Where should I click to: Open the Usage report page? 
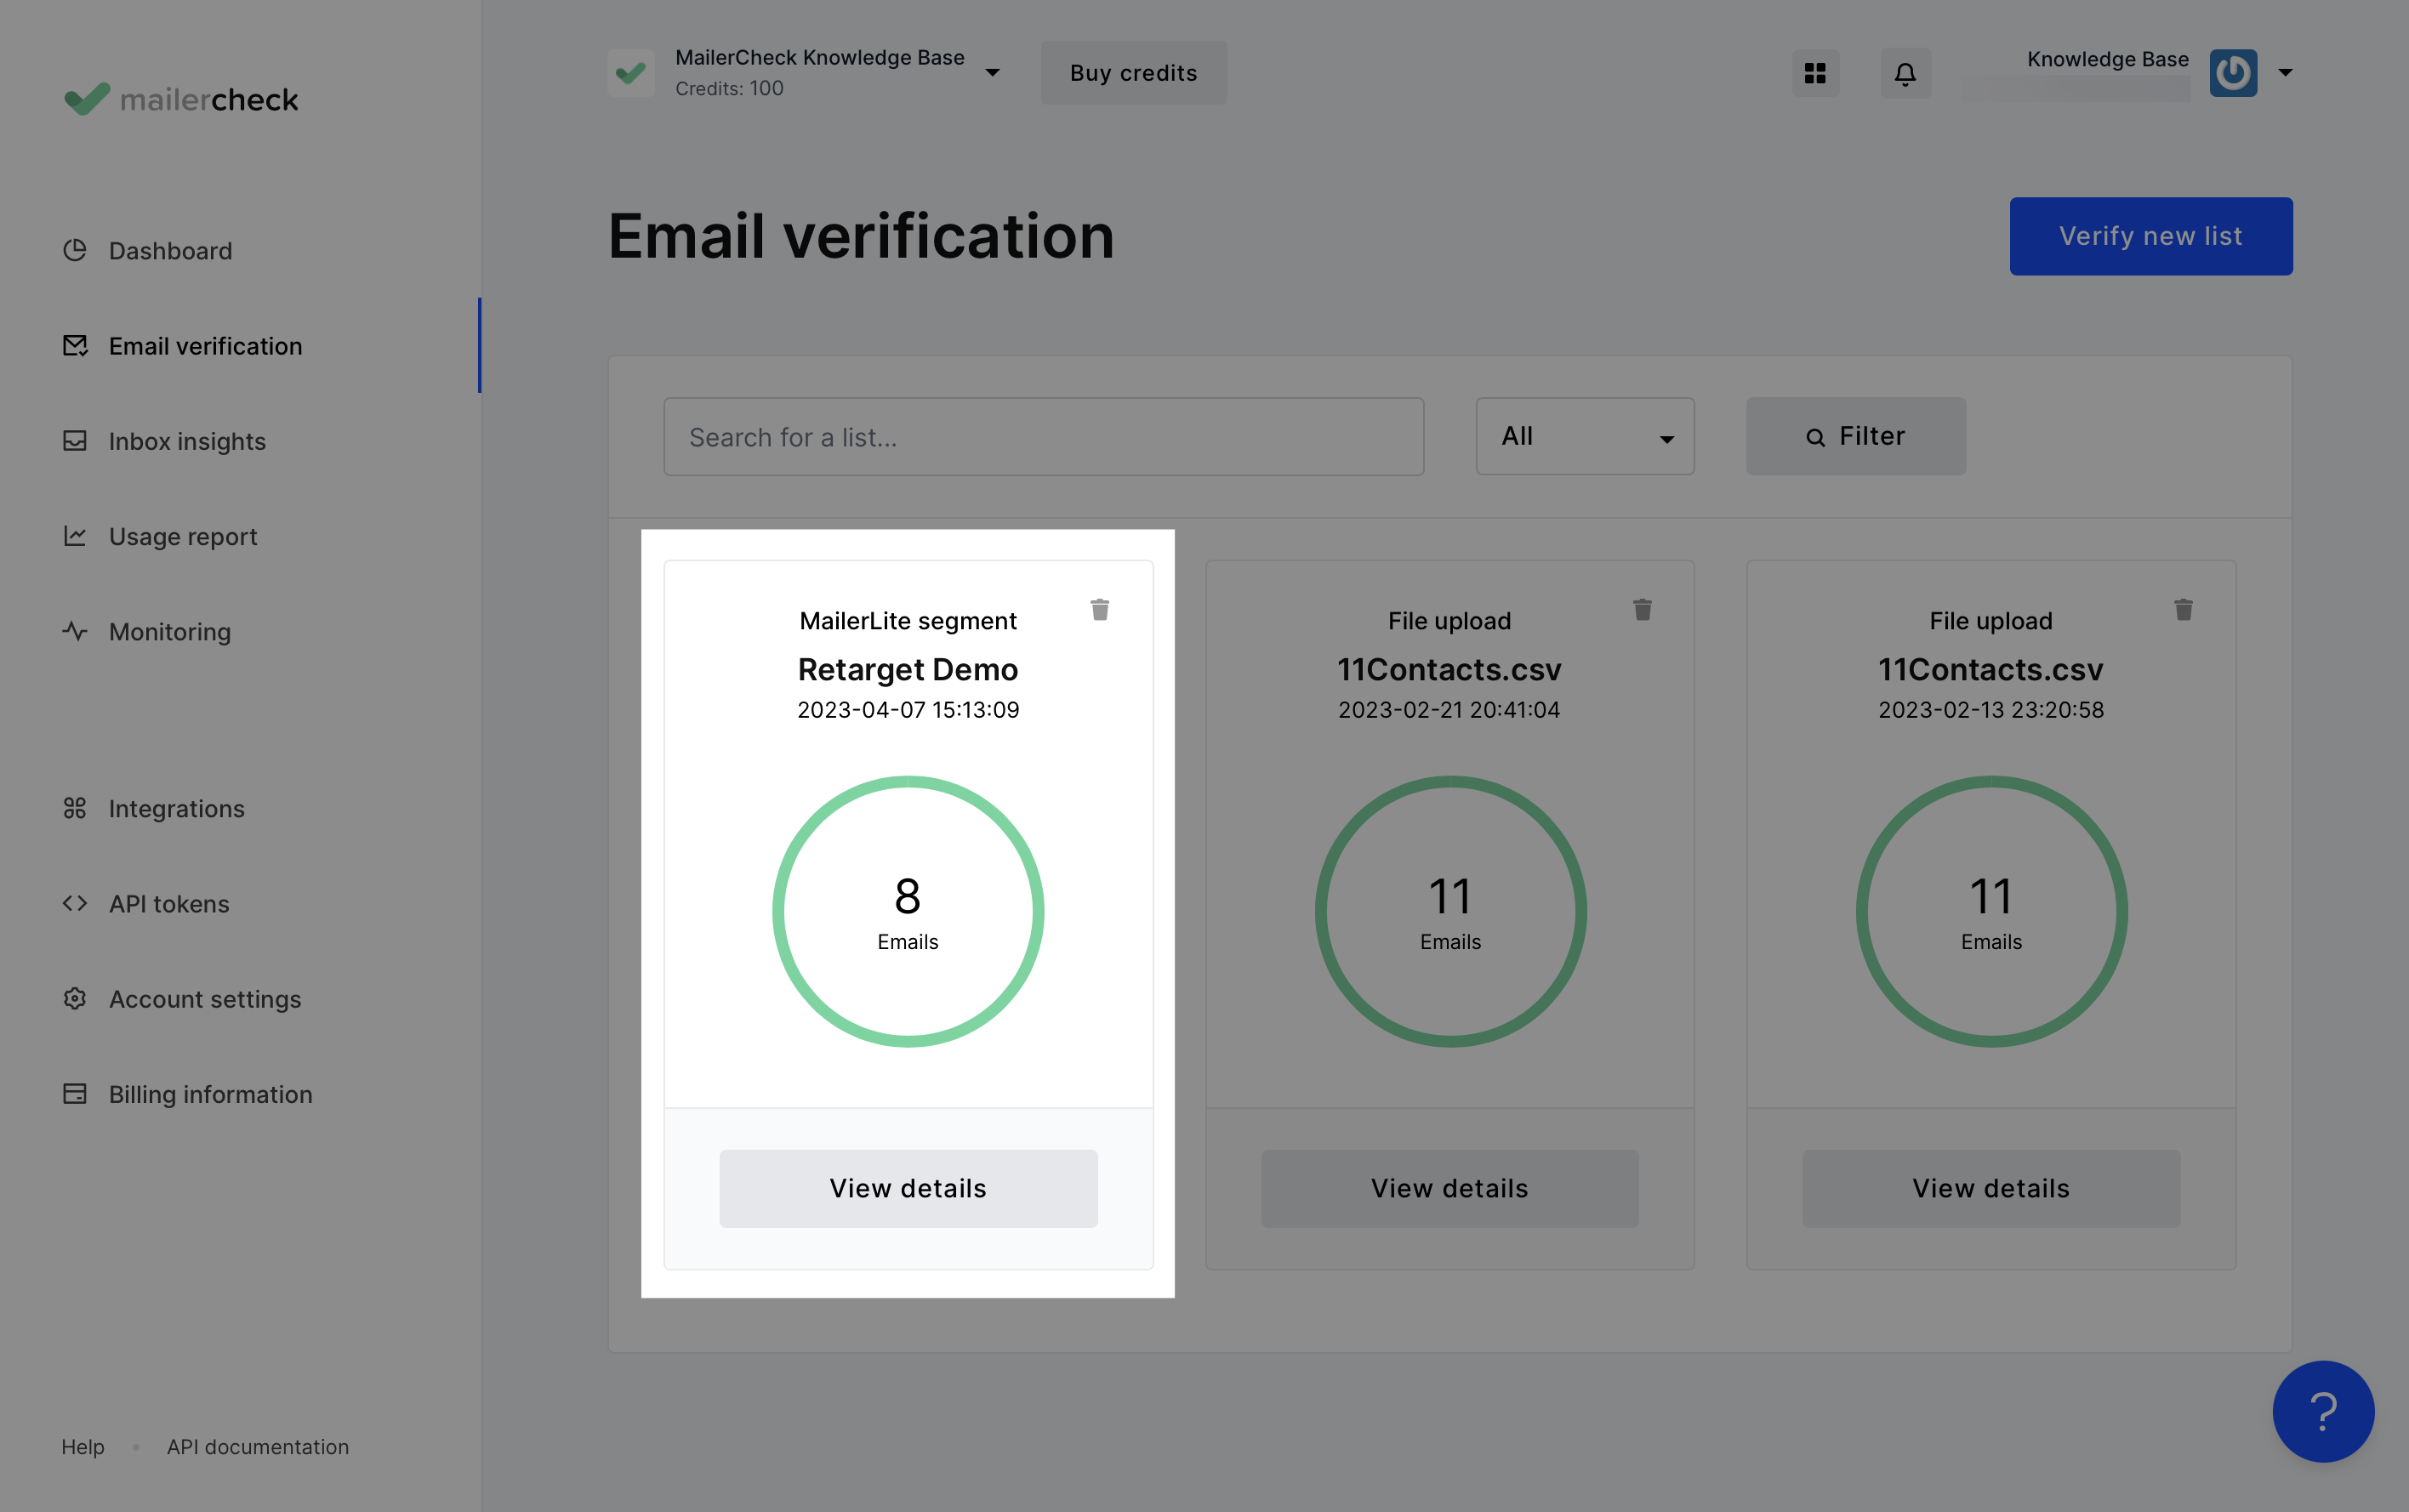[x=183, y=536]
